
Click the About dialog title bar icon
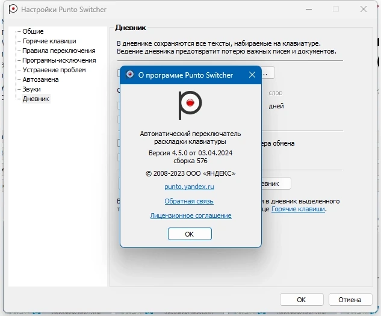pos(130,75)
